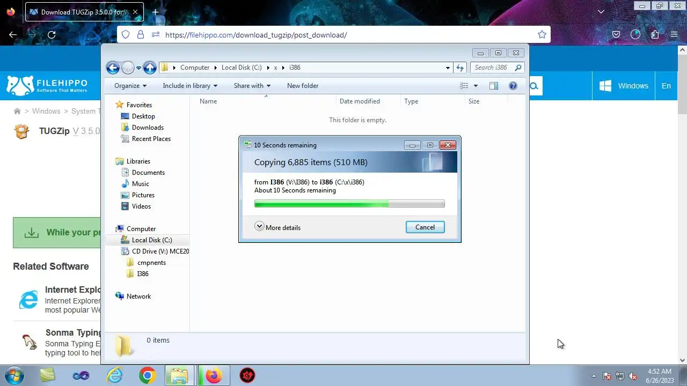Screen dimensions: 687x386
Task: Click the network icon in the system tray
Action: coord(620,376)
